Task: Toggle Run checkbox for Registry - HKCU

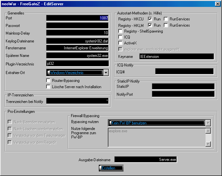Action: [x=150, y=19]
